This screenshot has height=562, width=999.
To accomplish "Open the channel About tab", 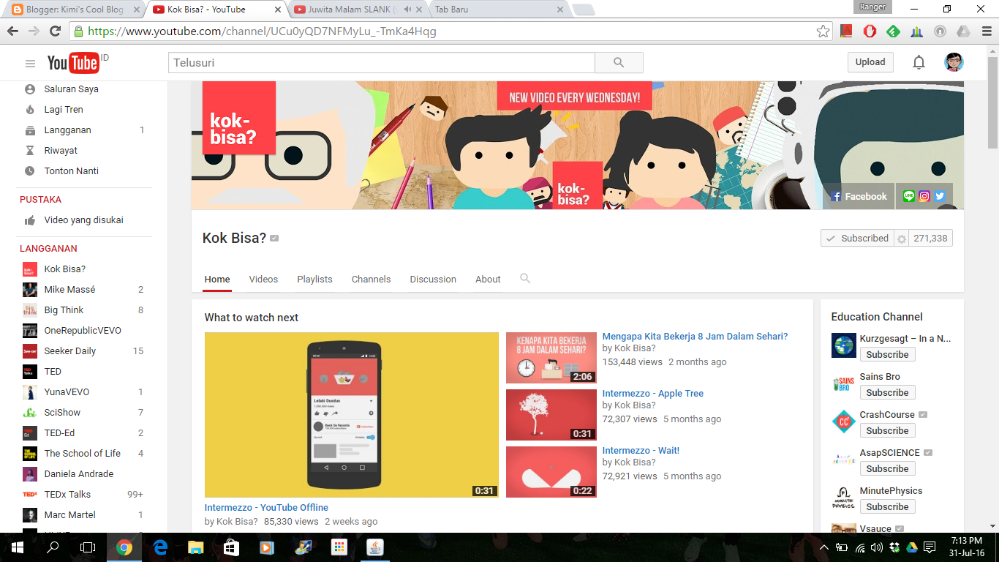I will coord(488,280).
